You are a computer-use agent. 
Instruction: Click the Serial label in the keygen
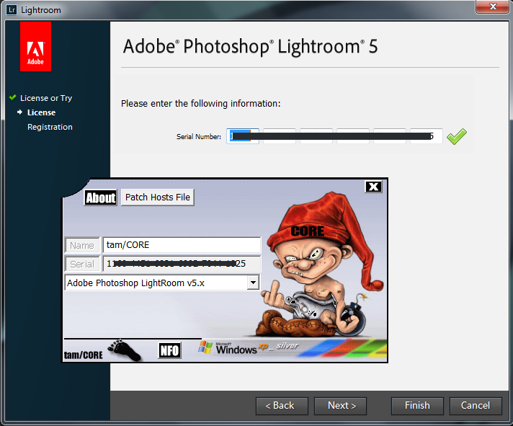82,264
